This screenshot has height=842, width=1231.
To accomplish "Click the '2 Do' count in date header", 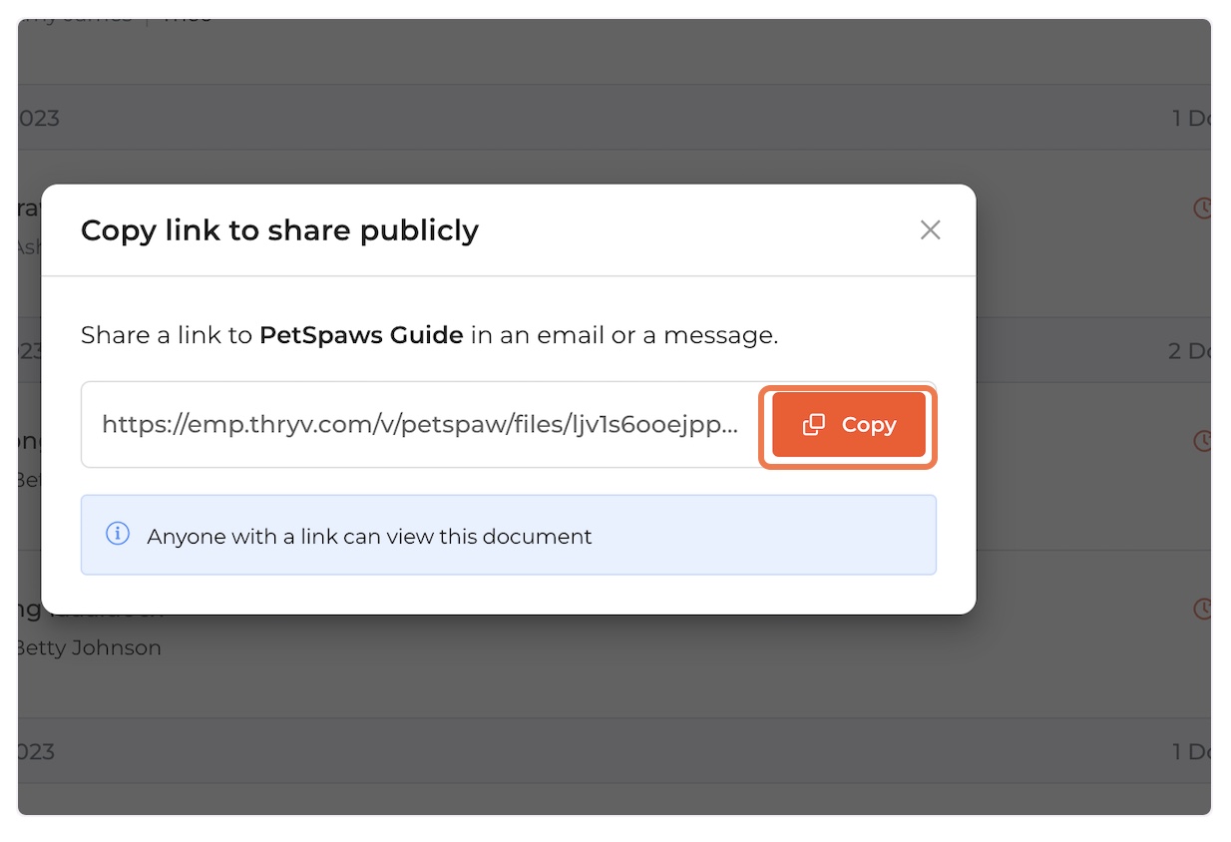I will 1189,351.
